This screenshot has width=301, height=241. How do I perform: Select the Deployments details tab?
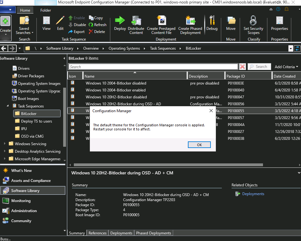click(x=121, y=233)
